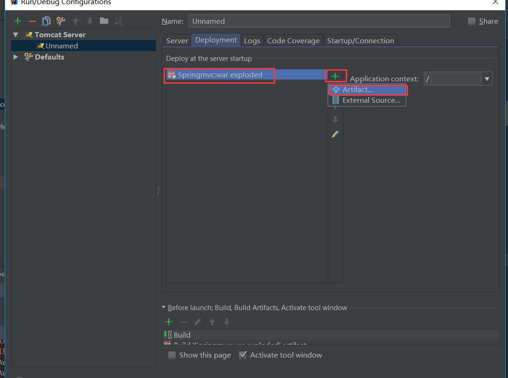Viewport: 508px width, 378px height.
Task: Click the red remove configuration minus icon
Action: tap(32, 21)
